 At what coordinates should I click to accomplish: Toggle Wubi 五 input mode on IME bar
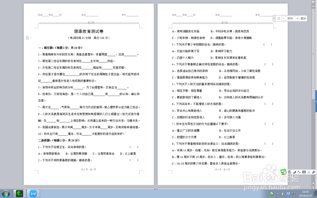click(x=289, y=172)
